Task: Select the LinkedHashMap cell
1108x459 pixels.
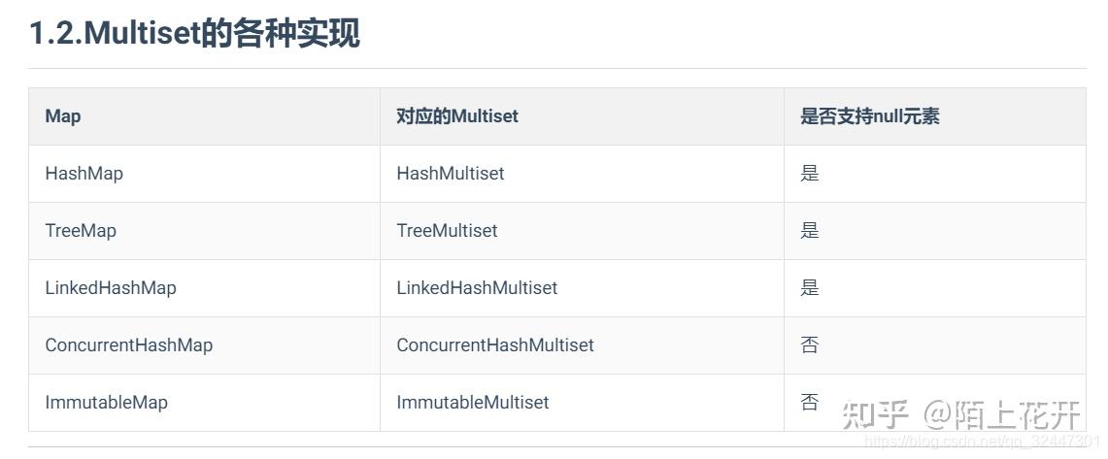Action: (x=111, y=288)
